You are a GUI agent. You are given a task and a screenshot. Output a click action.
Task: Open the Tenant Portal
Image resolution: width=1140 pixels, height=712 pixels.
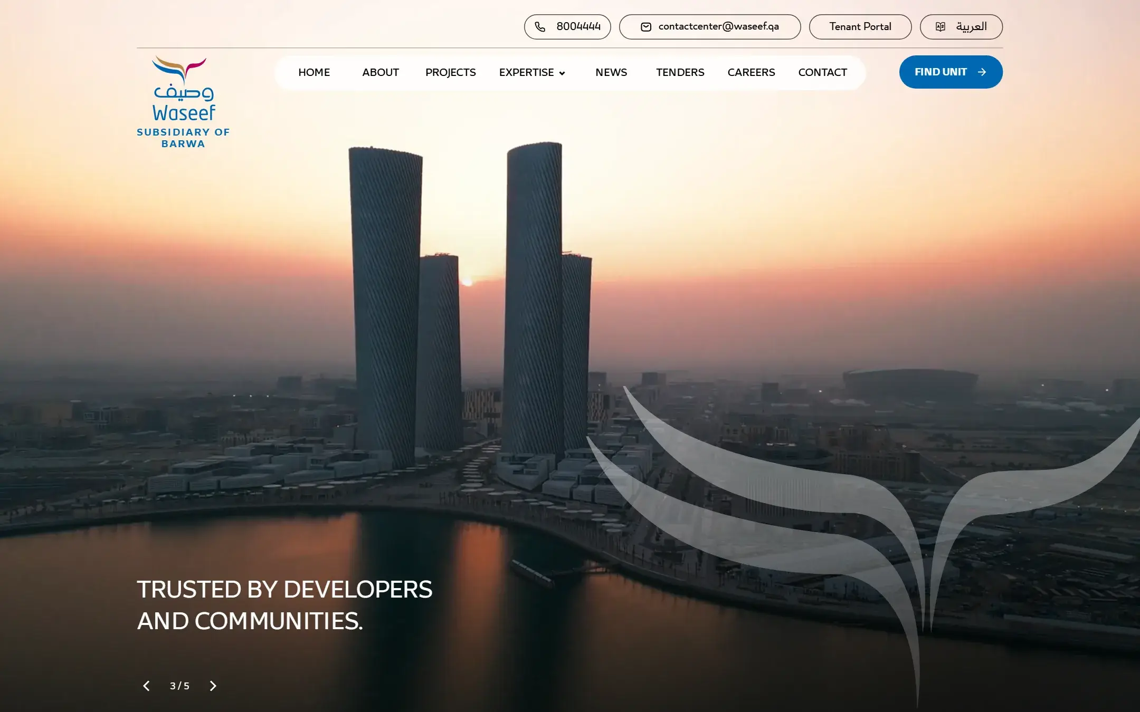[860, 27]
